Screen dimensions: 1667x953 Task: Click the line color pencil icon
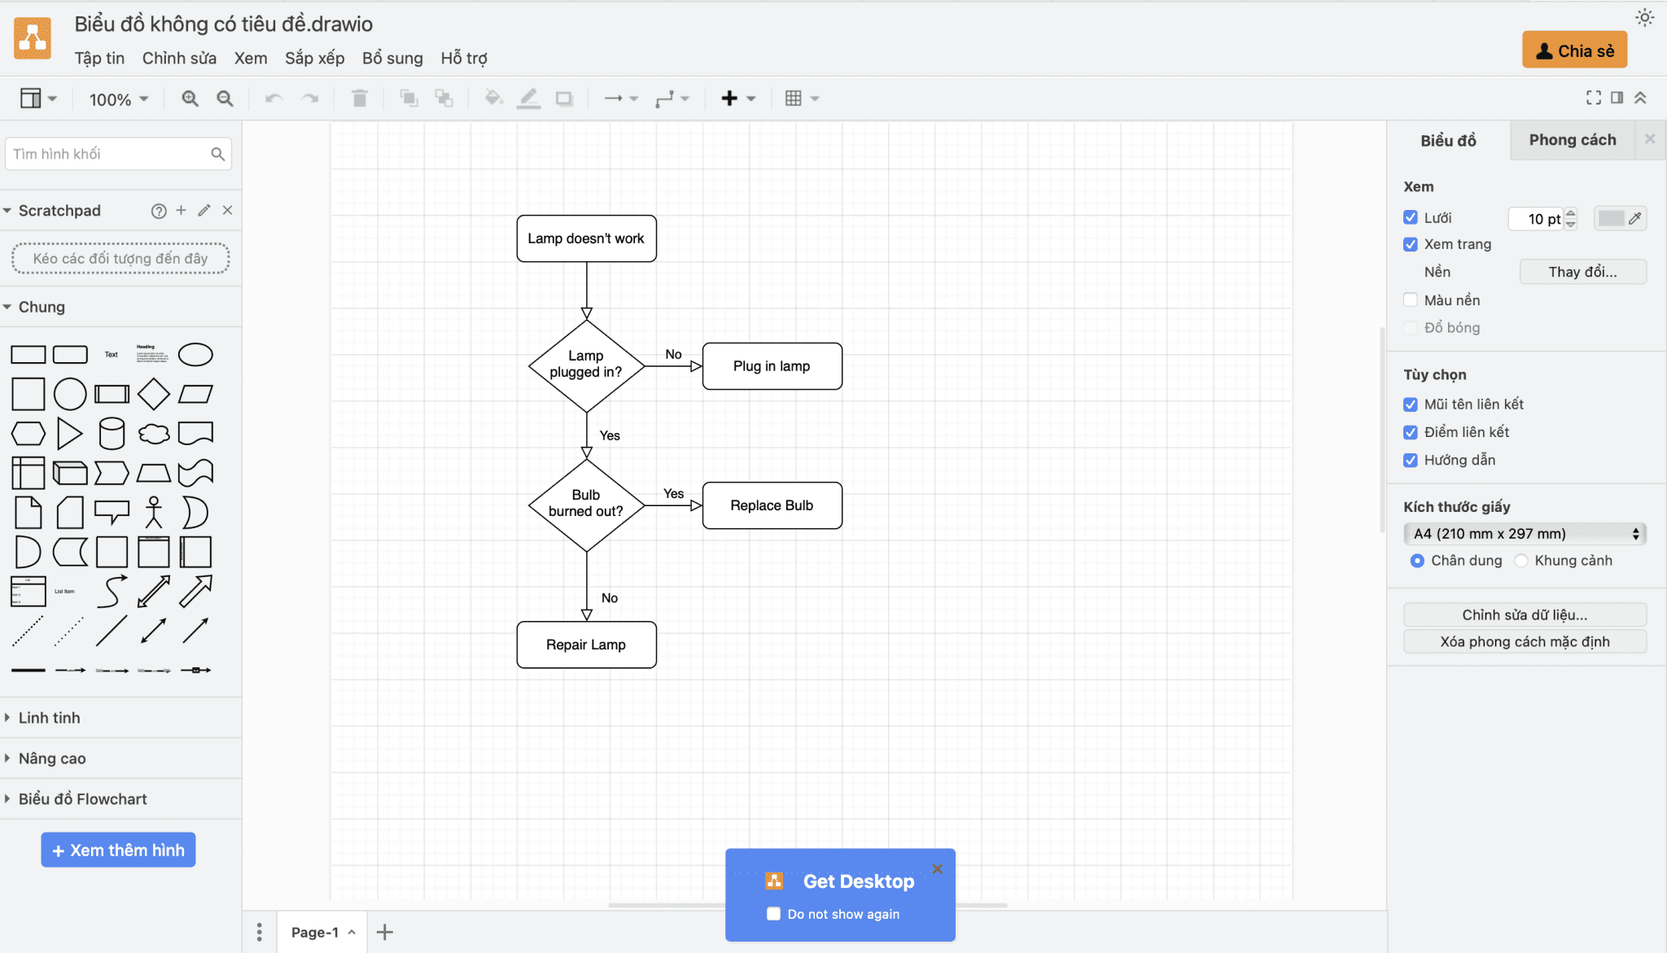[528, 98]
